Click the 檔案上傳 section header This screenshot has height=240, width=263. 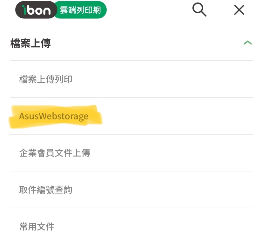[131, 43]
